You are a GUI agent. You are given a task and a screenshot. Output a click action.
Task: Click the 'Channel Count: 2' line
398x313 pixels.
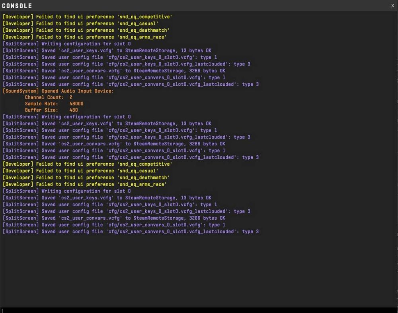[x=49, y=97]
